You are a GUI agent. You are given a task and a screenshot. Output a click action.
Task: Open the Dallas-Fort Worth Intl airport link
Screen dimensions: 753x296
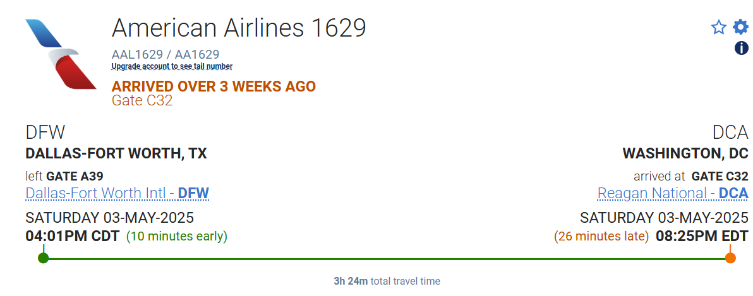pyautogui.click(x=117, y=193)
